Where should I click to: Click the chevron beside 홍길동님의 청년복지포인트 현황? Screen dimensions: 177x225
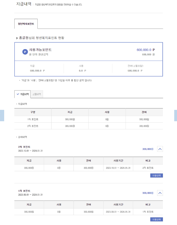tap(17, 38)
